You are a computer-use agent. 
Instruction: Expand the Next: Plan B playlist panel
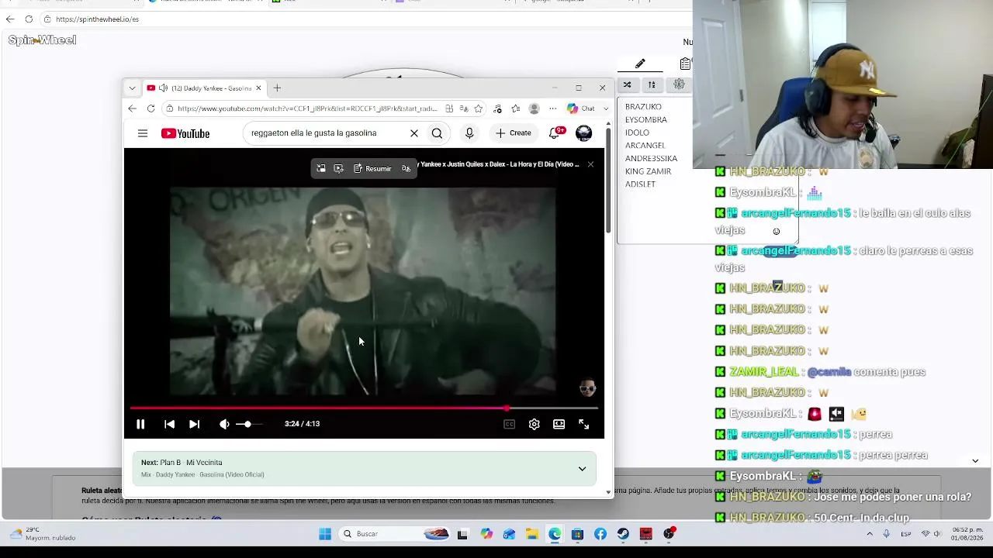[x=582, y=469]
